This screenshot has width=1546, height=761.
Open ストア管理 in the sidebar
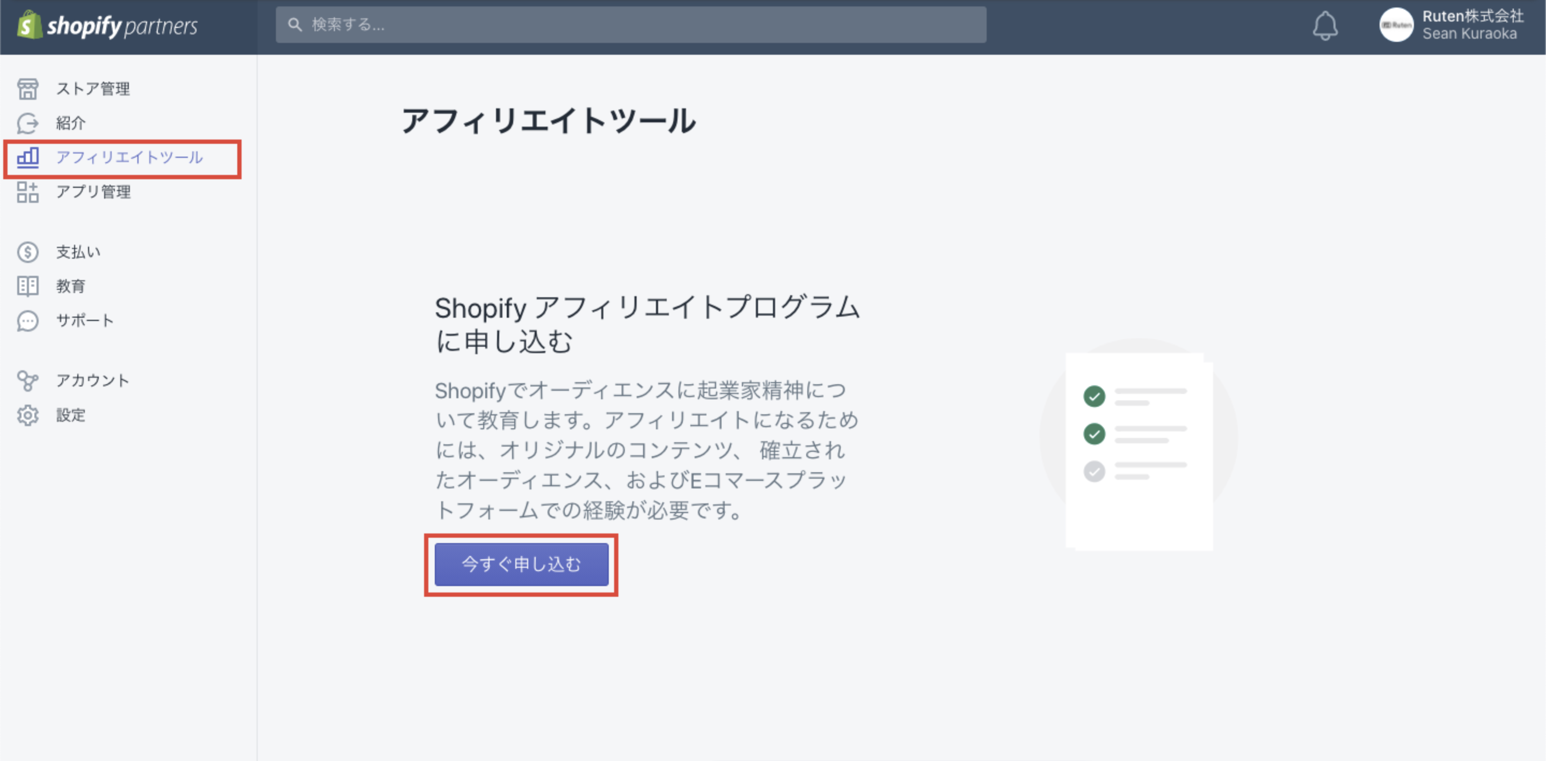(x=93, y=89)
